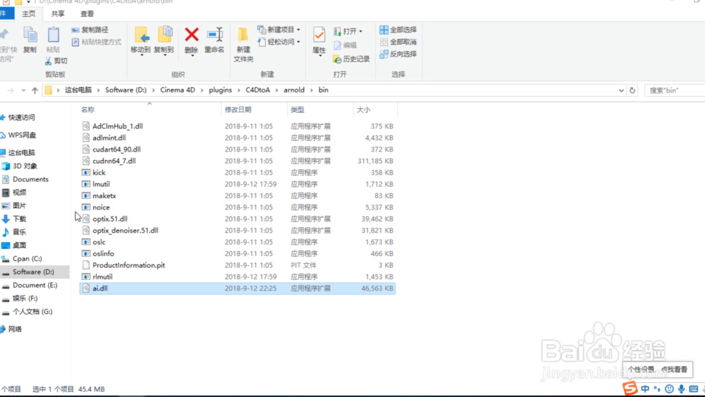Click the search bin input box
Screen dimensions: 705x397
[675, 90]
